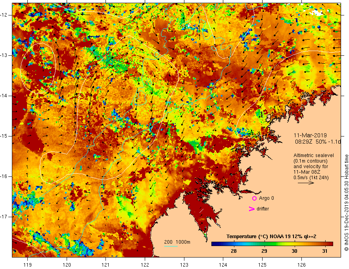Click latitude label -17 on left axis

coord(4,217)
